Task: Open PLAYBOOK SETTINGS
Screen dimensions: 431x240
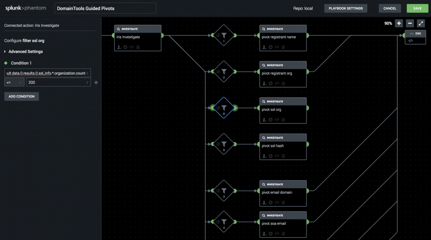Action: (x=345, y=8)
